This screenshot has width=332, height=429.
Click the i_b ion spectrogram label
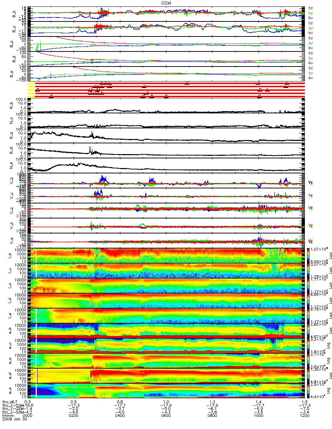(9, 256)
